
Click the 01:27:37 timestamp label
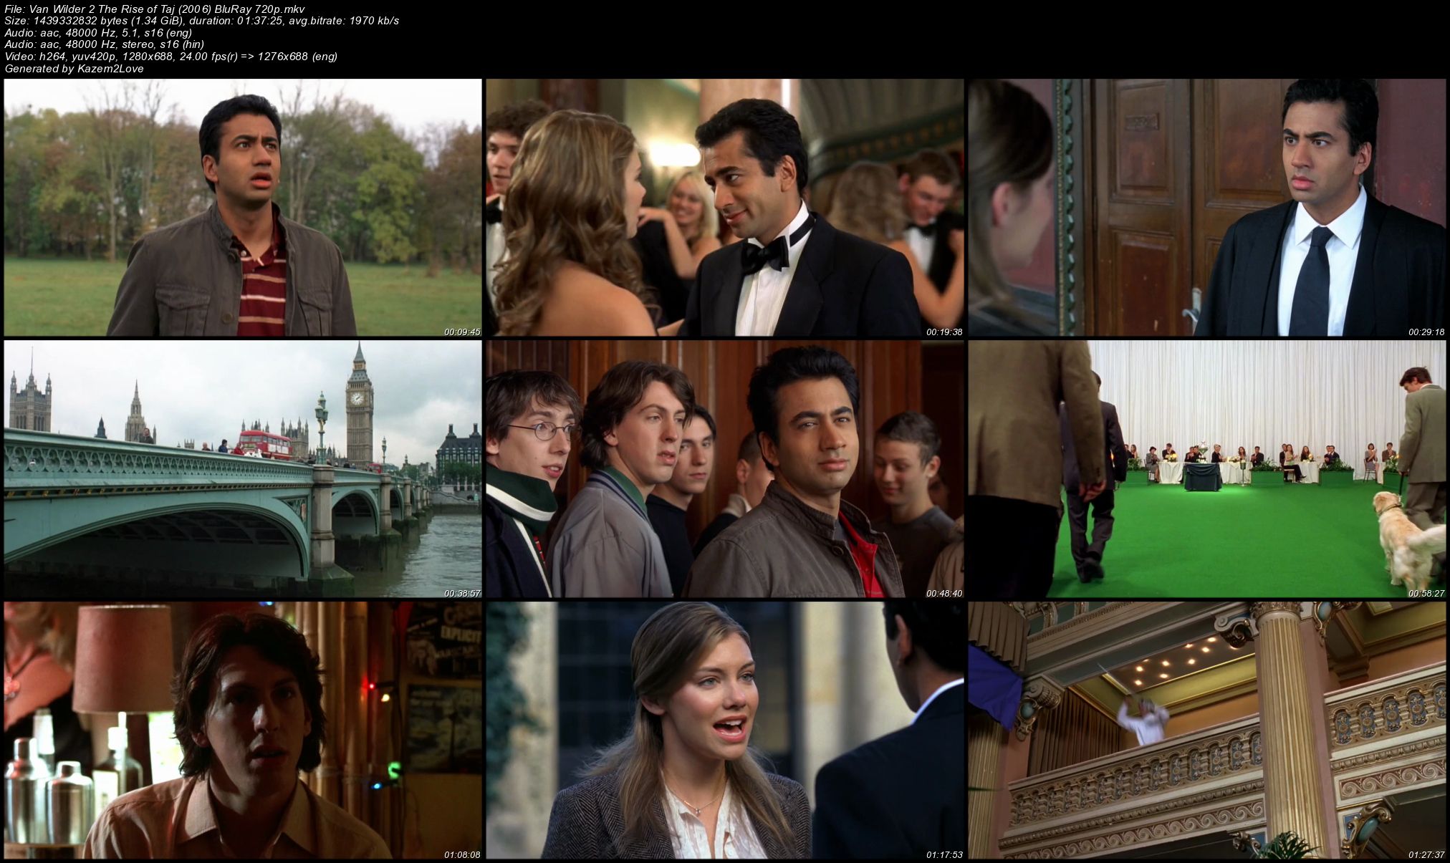[1426, 854]
